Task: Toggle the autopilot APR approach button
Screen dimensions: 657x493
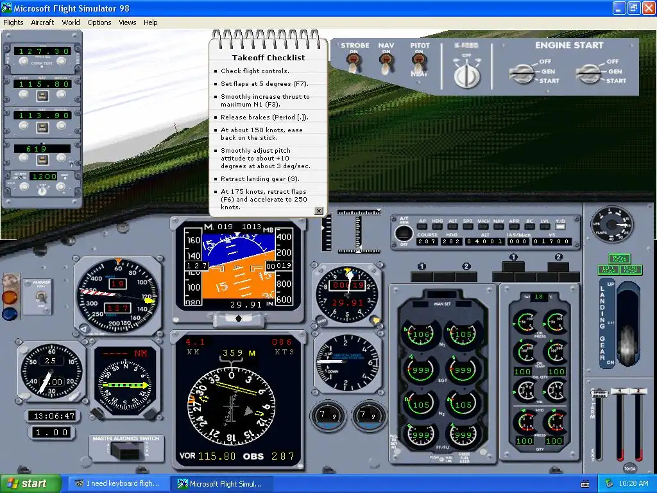Action: click(x=514, y=227)
